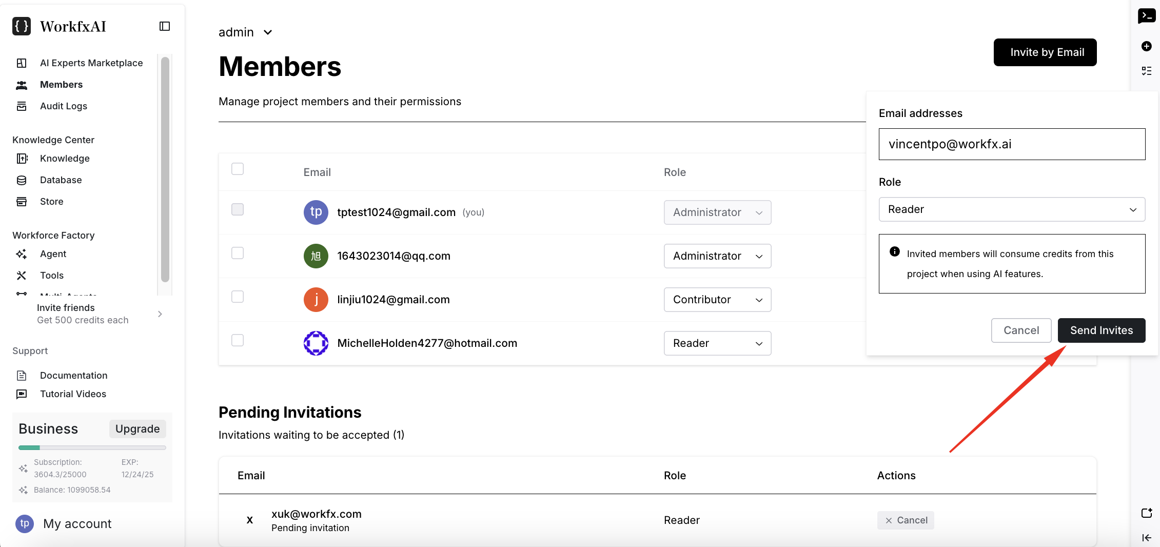Change linjiu1024@gmail.com's Contributor role dropdown
This screenshot has height=547, width=1160.
pyautogui.click(x=717, y=300)
